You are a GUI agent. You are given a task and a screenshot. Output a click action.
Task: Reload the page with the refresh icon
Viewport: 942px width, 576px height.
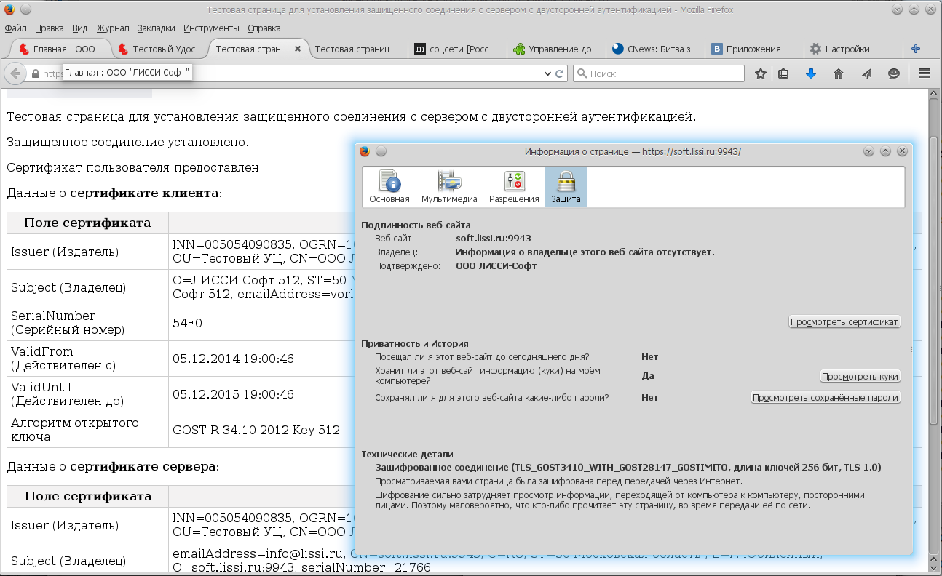(x=560, y=73)
